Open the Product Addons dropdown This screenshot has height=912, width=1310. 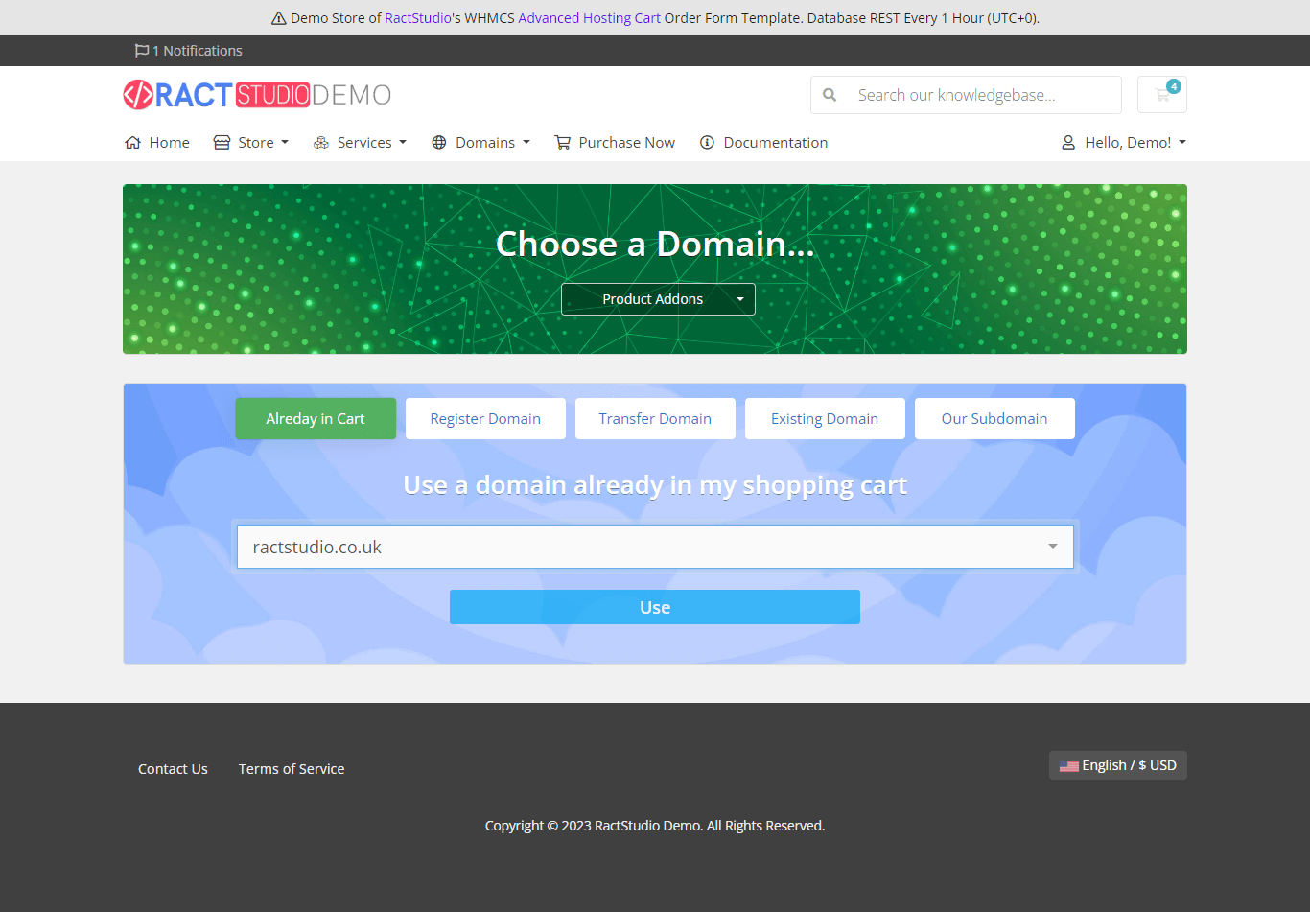coord(658,298)
